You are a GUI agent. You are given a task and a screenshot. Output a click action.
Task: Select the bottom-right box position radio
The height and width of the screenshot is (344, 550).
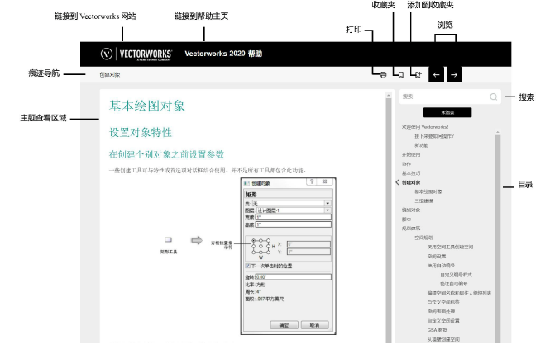tap(268, 252)
